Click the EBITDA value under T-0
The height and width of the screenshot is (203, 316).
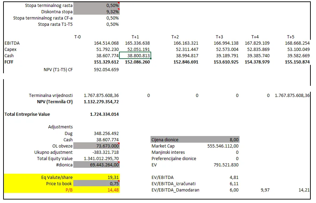tap(106, 43)
